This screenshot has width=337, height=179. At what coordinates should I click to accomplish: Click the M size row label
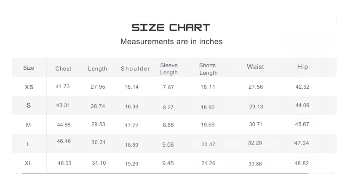[29, 125]
